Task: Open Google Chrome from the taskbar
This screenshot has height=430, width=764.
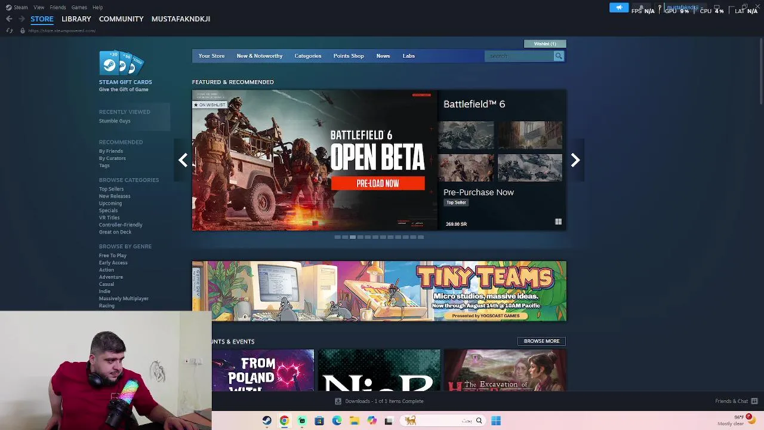Action: coord(284,421)
